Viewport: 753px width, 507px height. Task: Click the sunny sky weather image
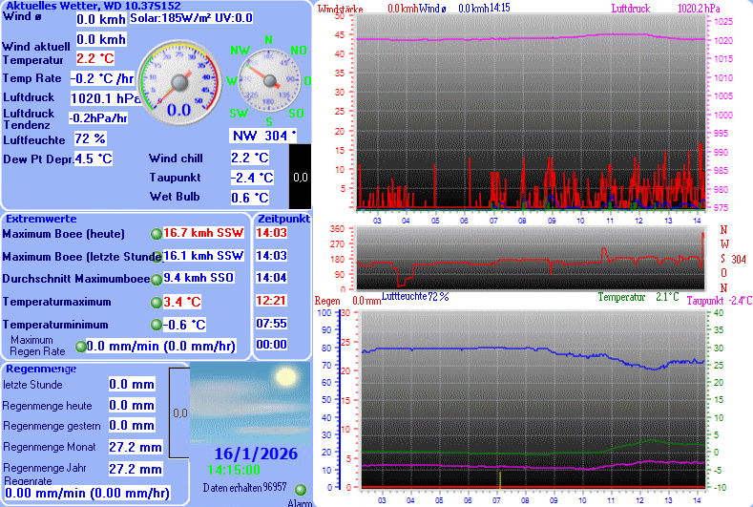click(x=249, y=401)
